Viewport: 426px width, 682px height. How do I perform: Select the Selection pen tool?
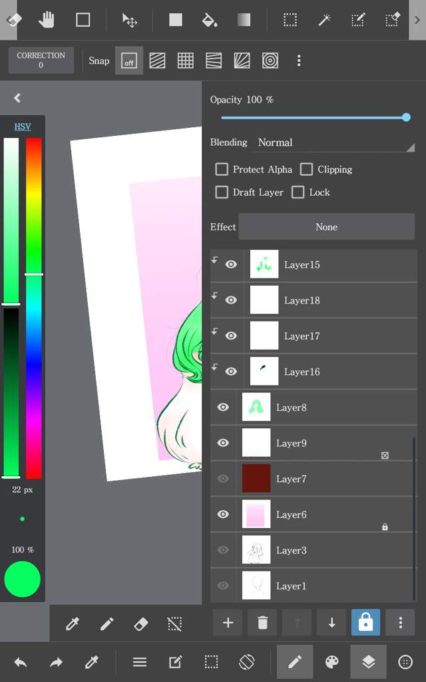(358, 20)
